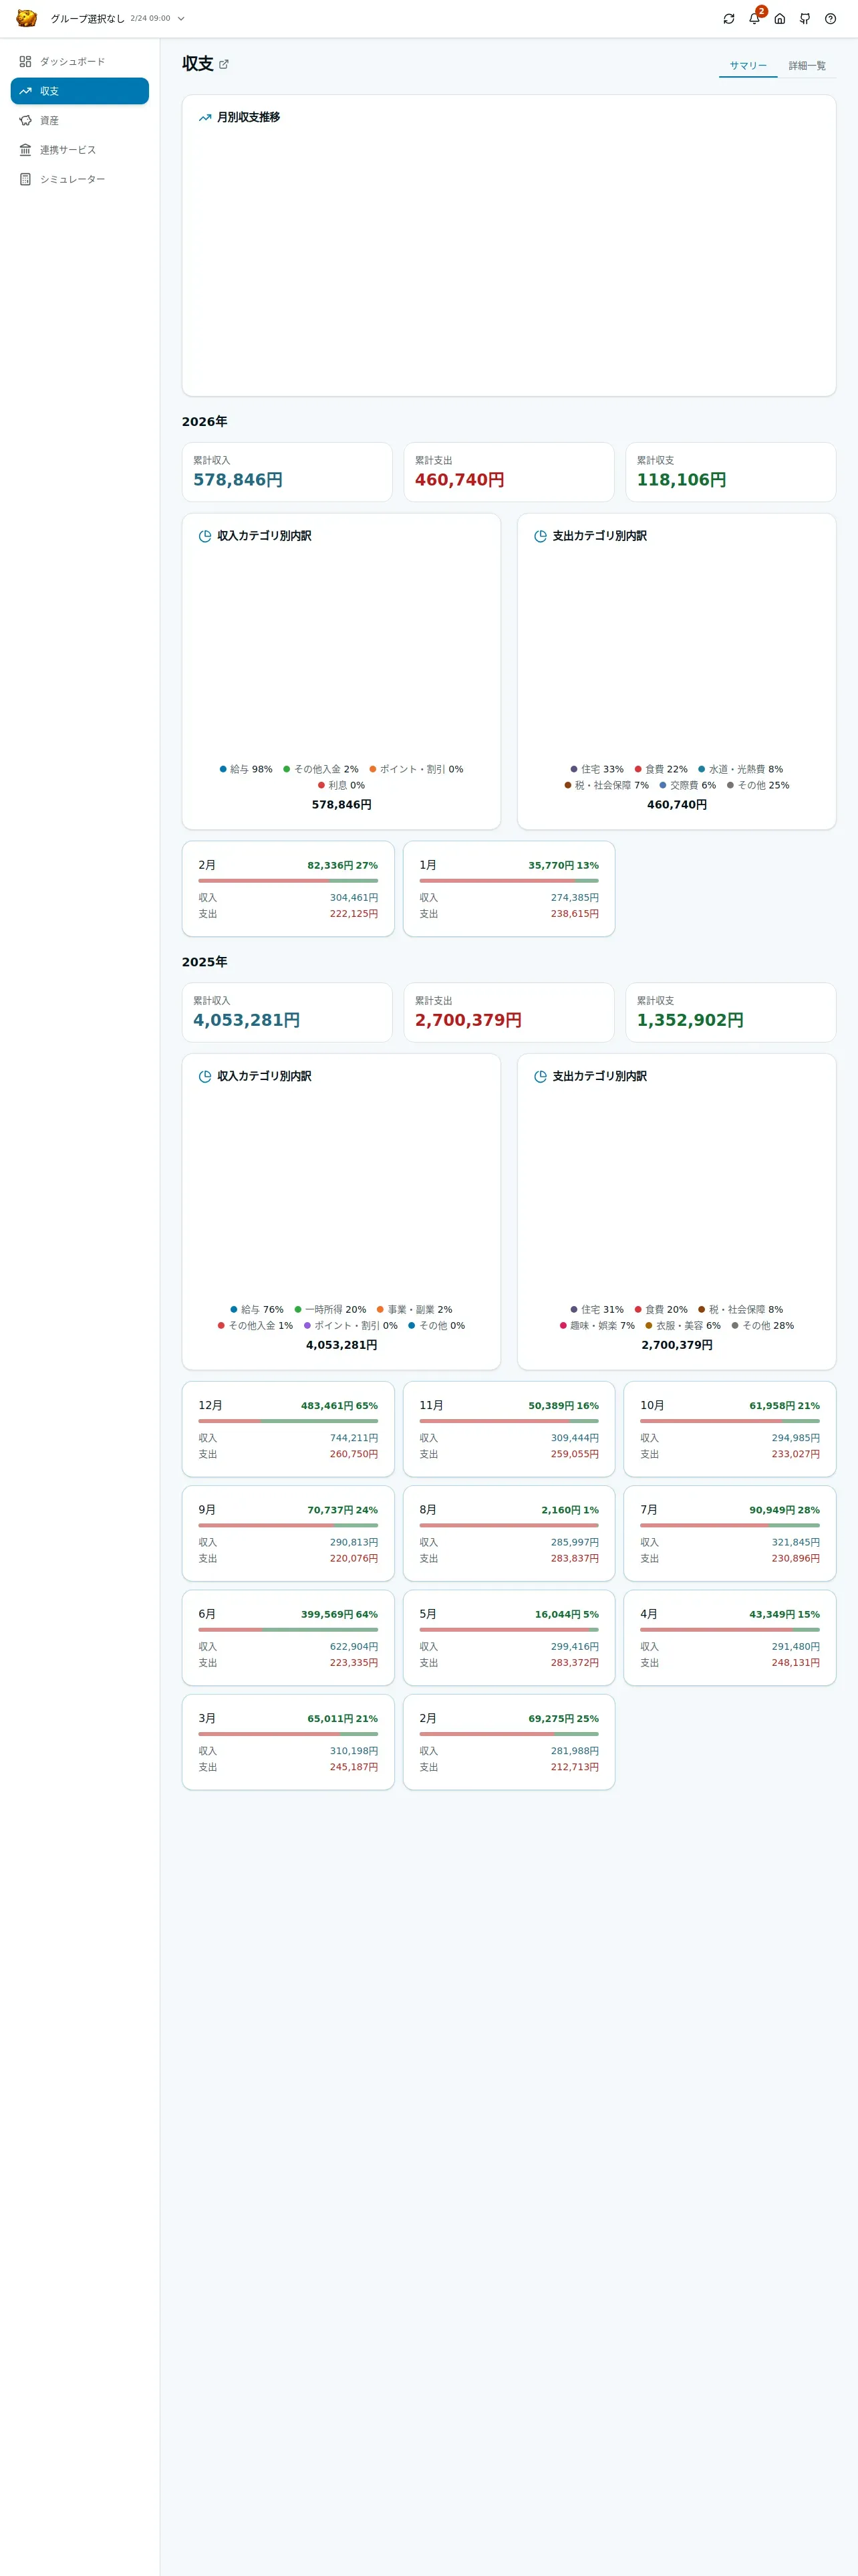The image size is (858, 2576).
Task: Click the home icon in top bar
Action: [x=779, y=19]
